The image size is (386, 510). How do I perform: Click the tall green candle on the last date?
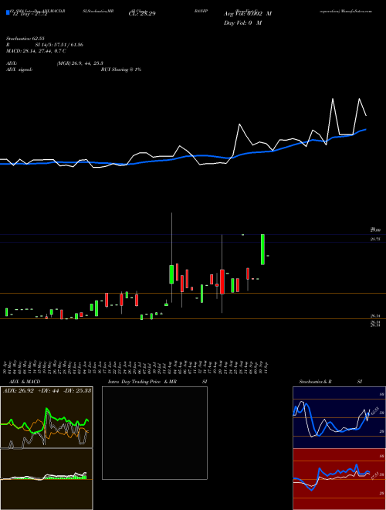262,250
